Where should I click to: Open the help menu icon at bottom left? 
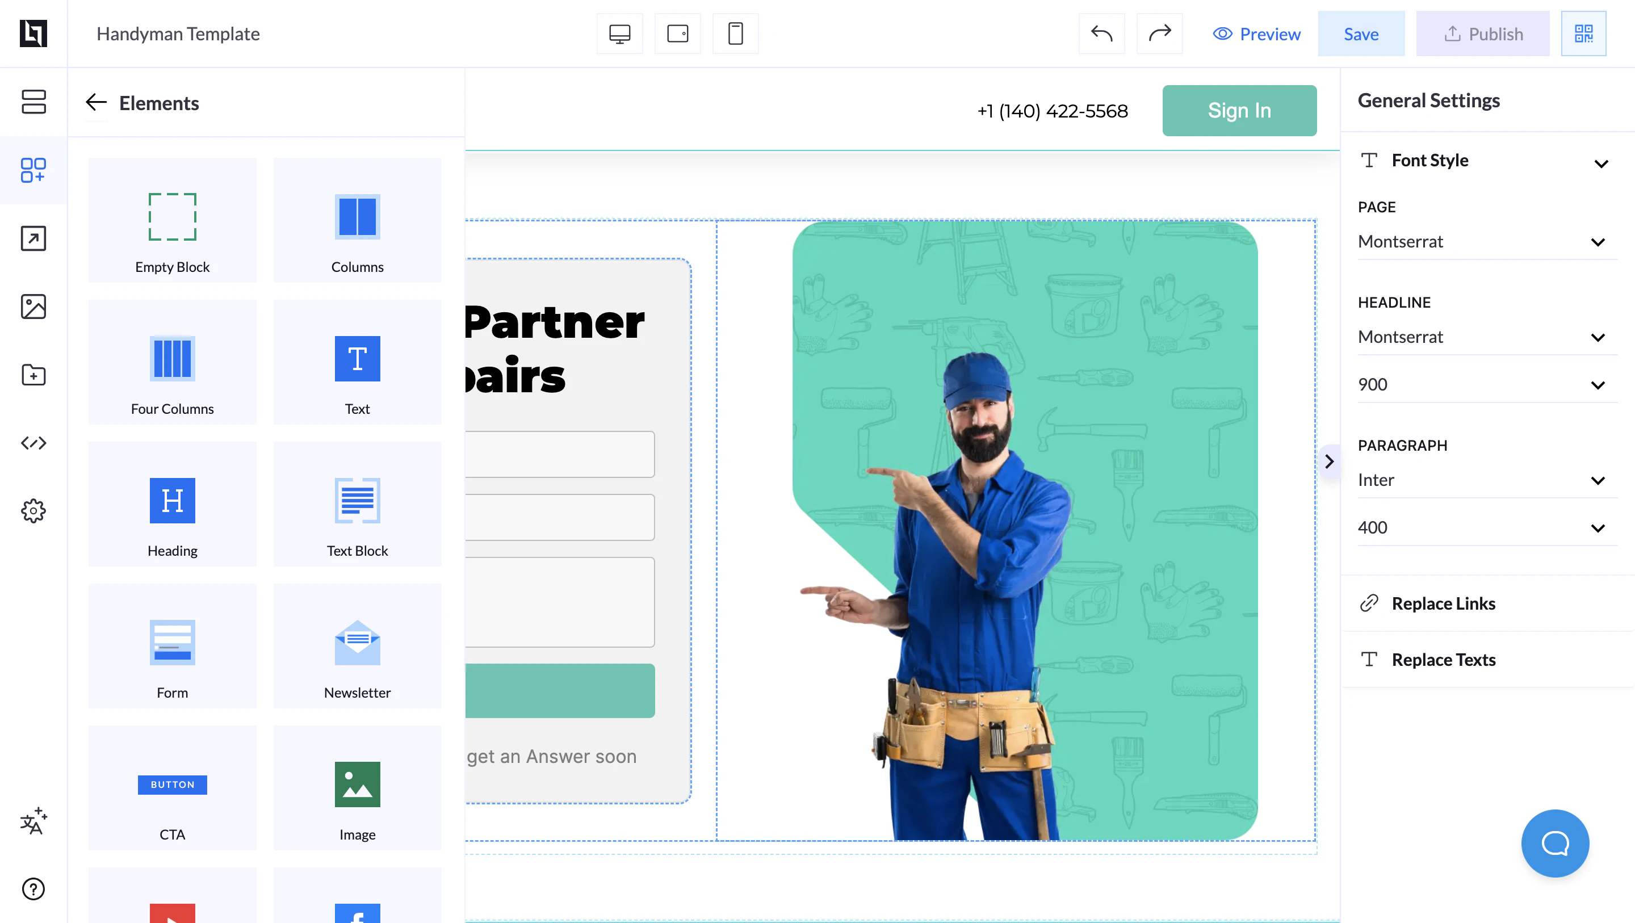(x=33, y=889)
